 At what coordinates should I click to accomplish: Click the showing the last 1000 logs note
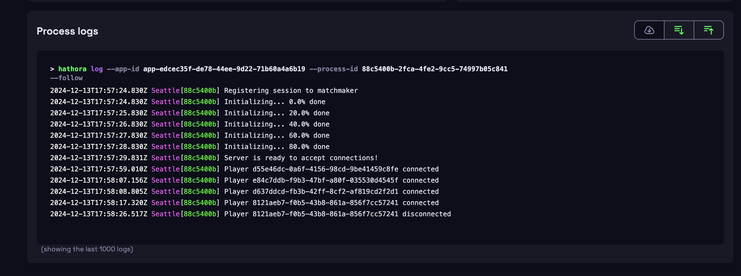(87, 249)
